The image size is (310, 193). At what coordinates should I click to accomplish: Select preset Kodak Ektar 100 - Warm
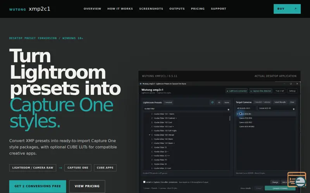[x=163, y=114]
